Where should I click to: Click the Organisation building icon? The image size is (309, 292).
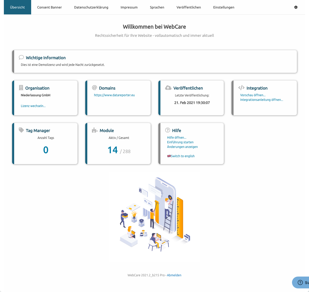click(x=21, y=87)
